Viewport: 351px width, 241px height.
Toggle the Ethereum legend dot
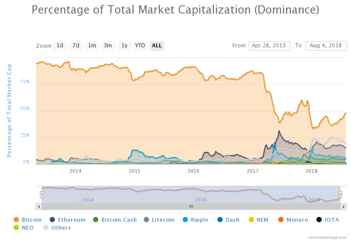tap(52, 220)
